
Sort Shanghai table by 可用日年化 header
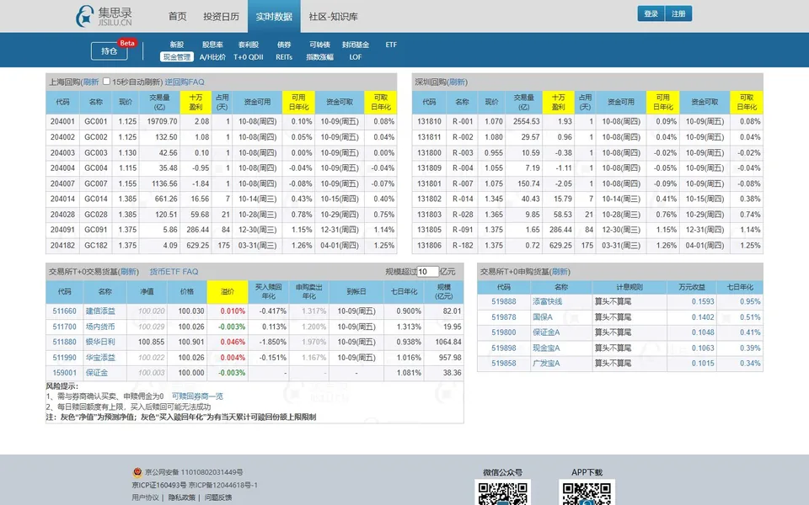pos(298,102)
